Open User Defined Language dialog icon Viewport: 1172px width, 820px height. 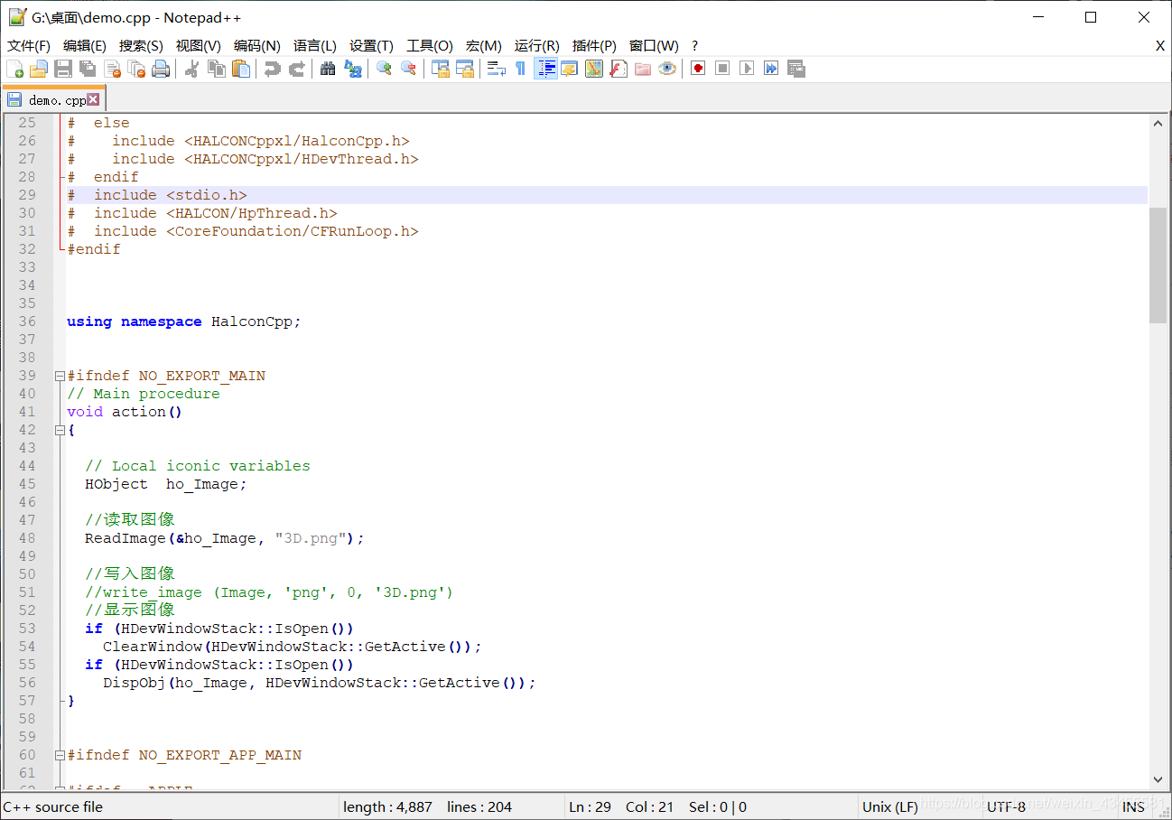coord(570,69)
